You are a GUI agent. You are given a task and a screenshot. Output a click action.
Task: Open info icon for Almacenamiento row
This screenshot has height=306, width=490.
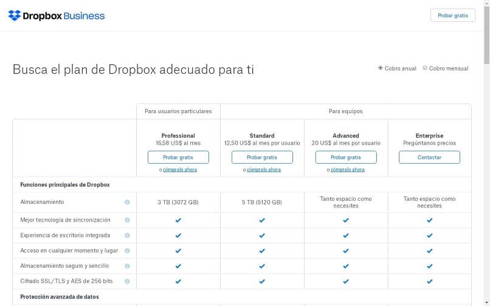(x=127, y=202)
